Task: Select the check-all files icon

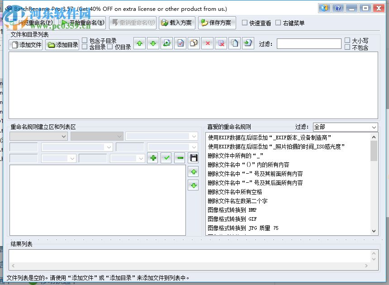Action: point(180,43)
